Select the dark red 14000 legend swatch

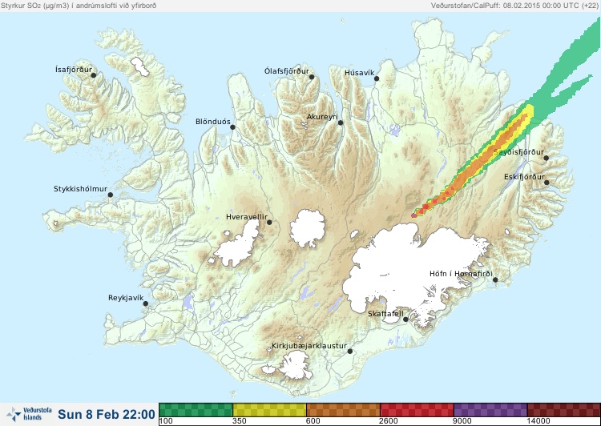(564, 410)
